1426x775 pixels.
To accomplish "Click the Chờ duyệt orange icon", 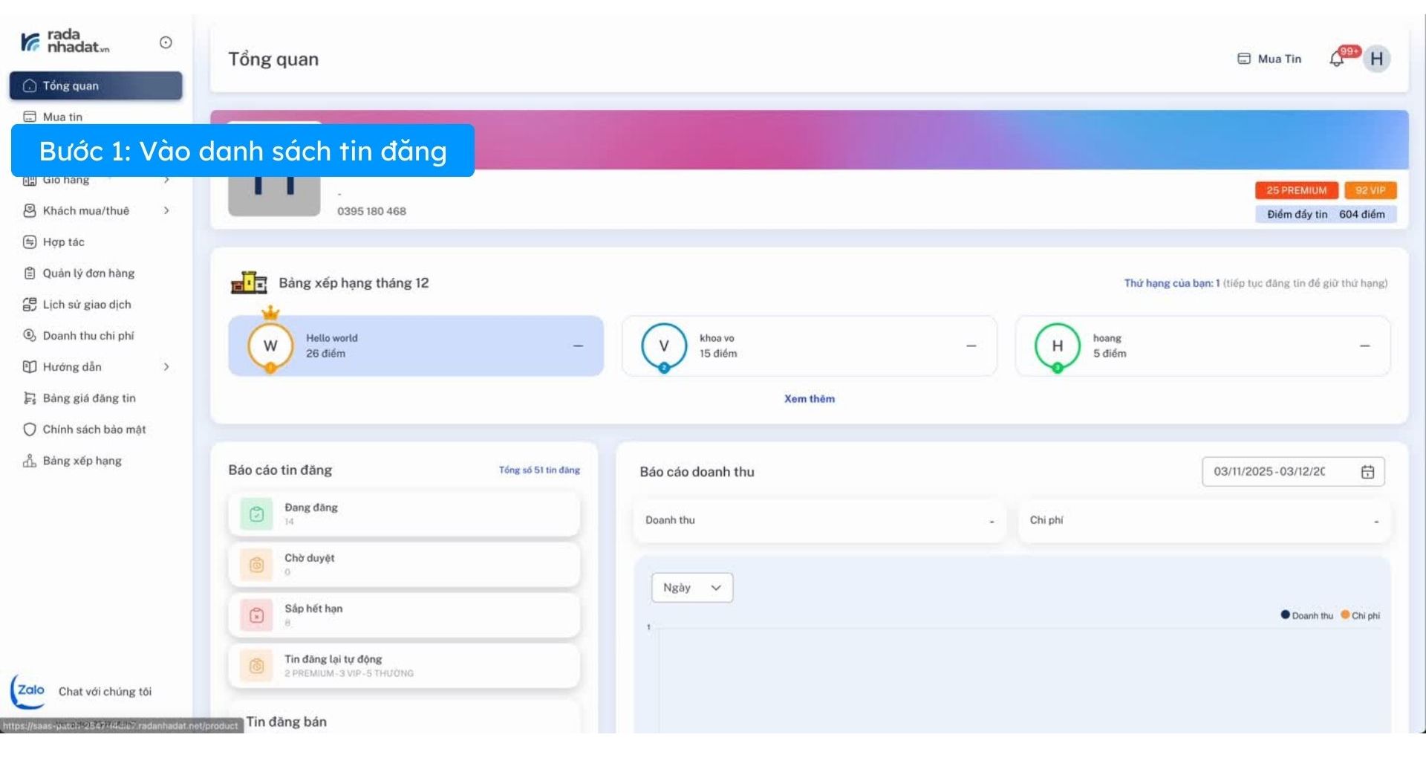I will point(256,565).
